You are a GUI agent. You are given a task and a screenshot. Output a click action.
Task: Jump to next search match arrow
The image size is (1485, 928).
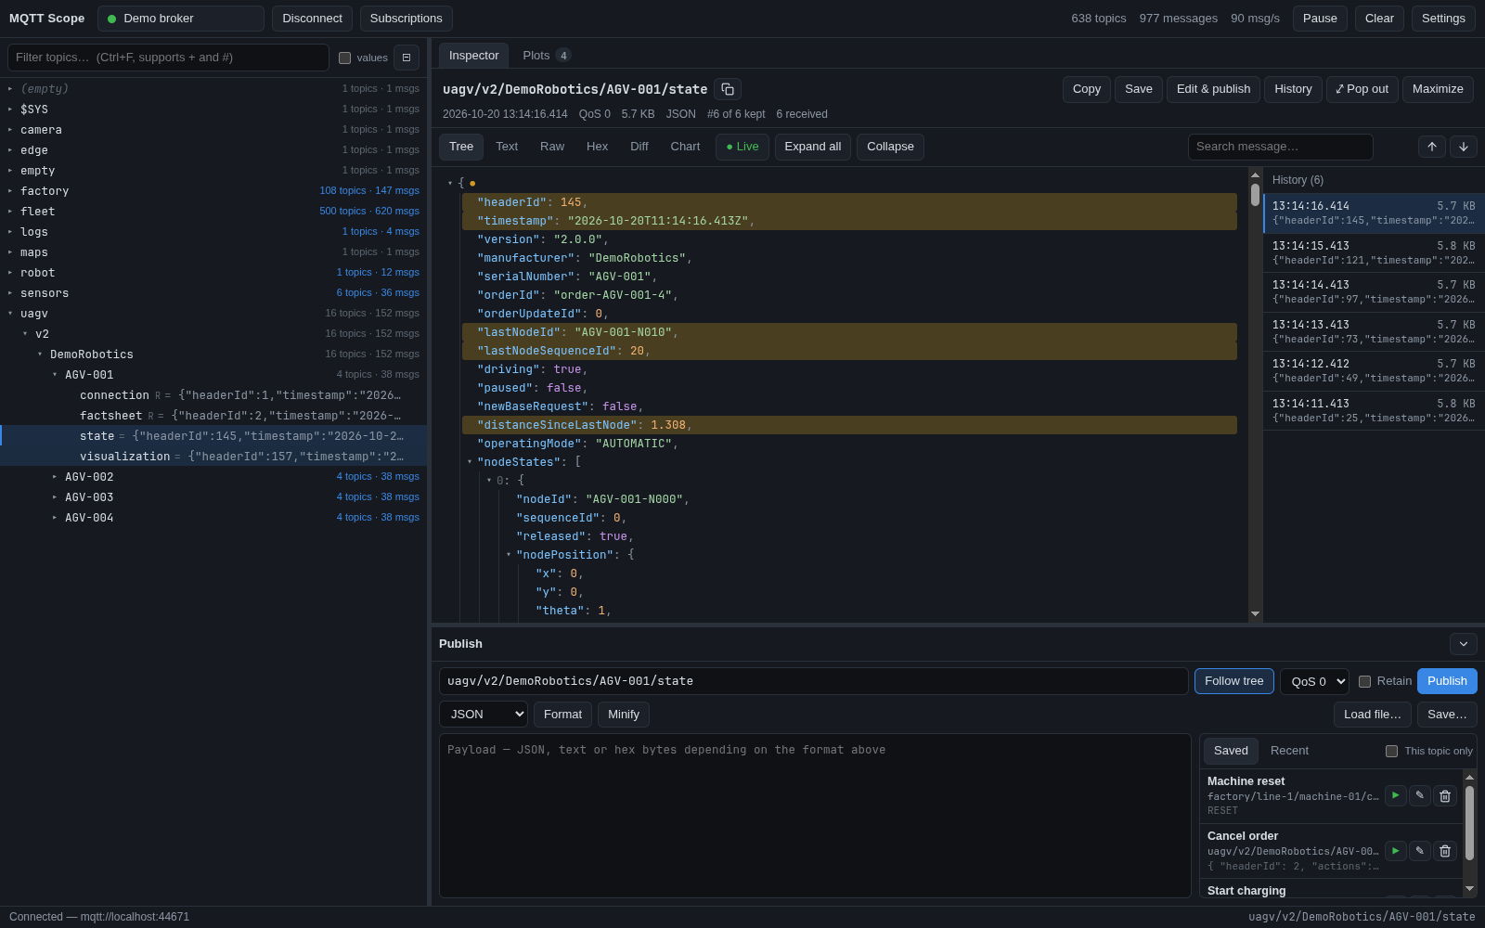pyautogui.click(x=1464, y=147)
